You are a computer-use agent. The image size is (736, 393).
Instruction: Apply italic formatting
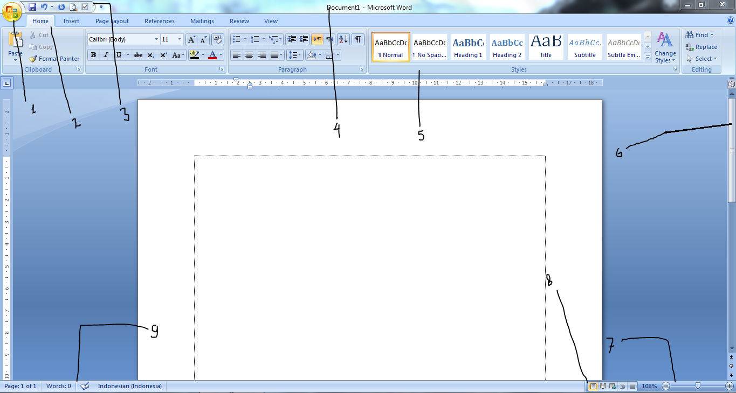(106, 54)
